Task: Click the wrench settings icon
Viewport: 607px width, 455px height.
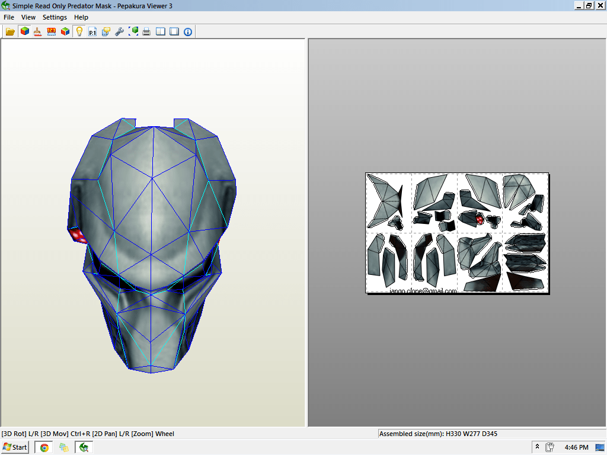Action: pyautogui.click(x=120, y=31)
